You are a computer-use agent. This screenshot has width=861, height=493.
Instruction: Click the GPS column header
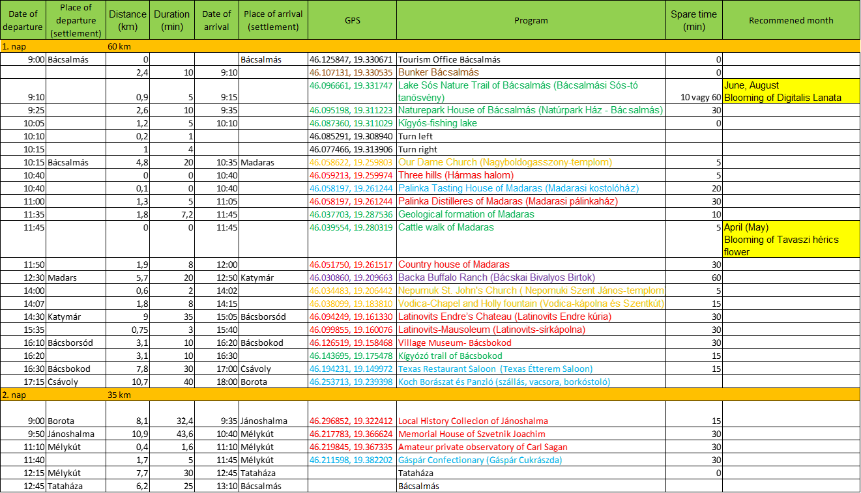(x=352, y=20)
